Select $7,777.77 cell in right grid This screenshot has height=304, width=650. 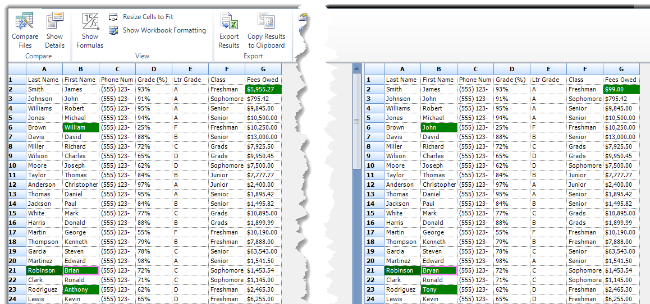[x=621, y=175]
